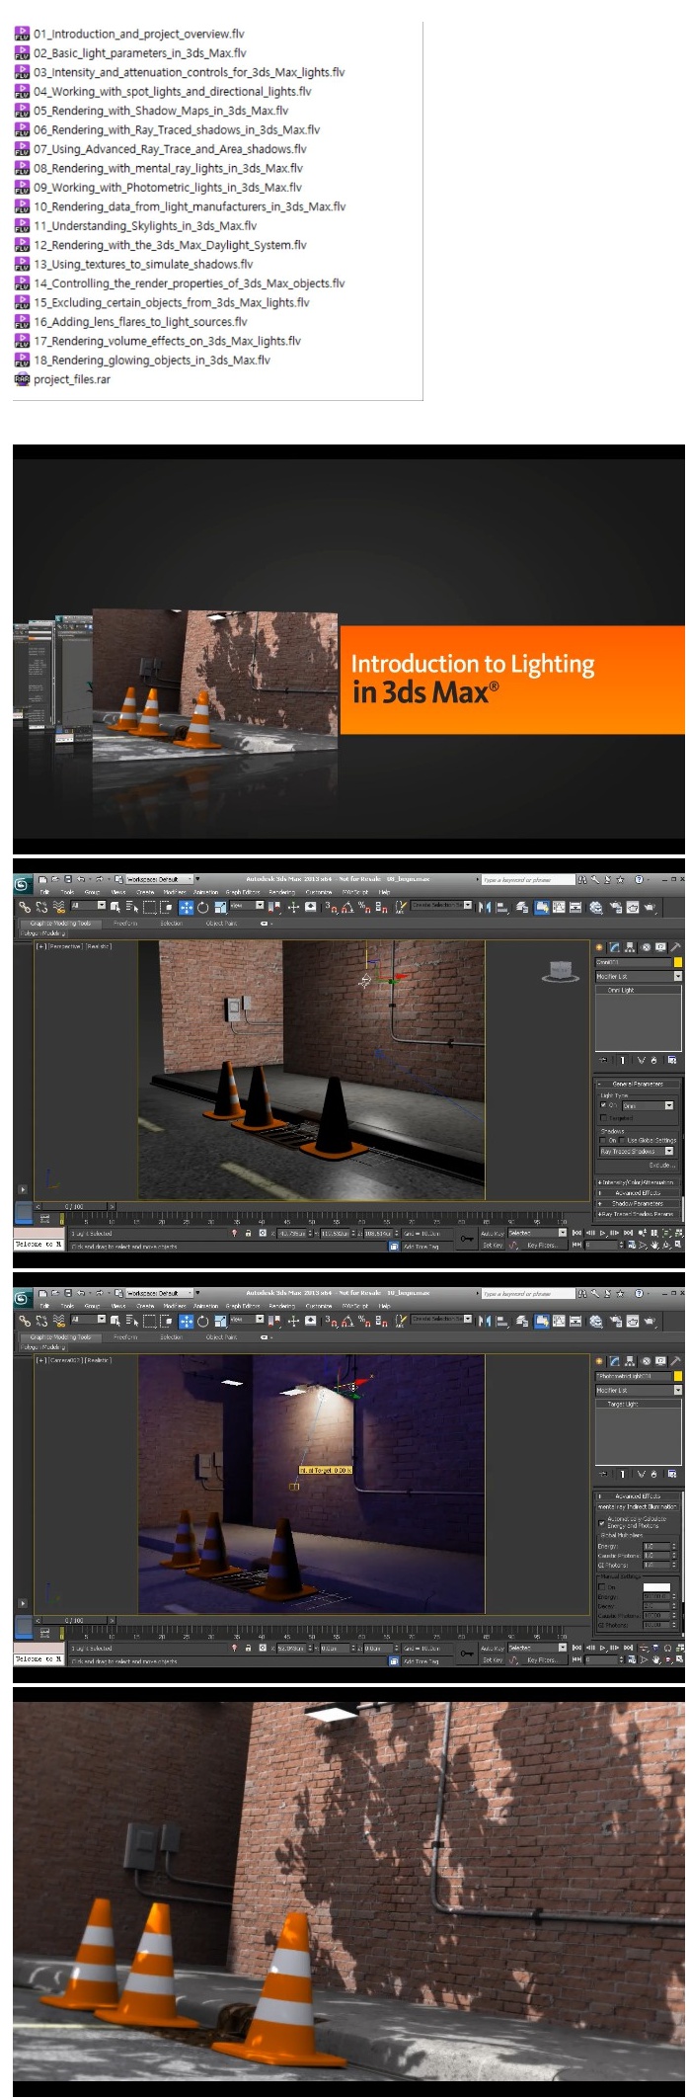Viewport: 689px width, 2099px height.
Task: Open the Curve Editor in 08_begin.max window
Action: (x=559, y=906)
